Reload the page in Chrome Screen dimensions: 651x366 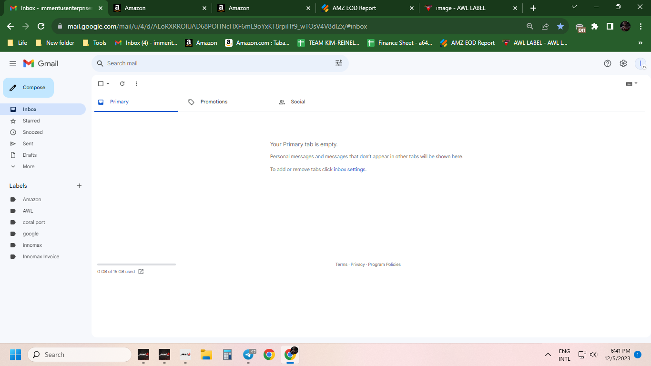[41, 26]
